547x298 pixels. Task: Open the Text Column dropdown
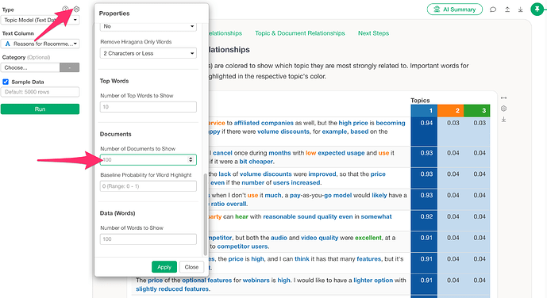pyautogui.click(x=40, y=44)
